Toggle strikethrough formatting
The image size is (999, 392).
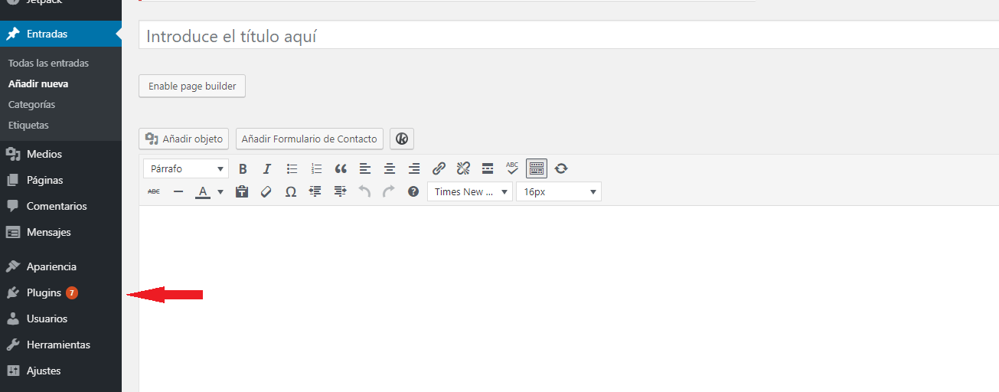pos(154,192)
